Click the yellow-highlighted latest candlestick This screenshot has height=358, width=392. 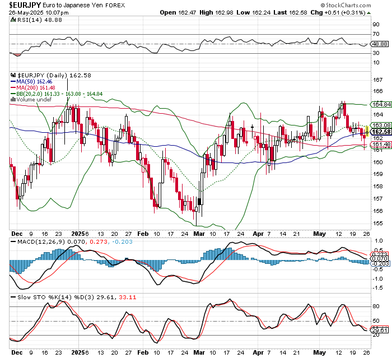(367, 131)
